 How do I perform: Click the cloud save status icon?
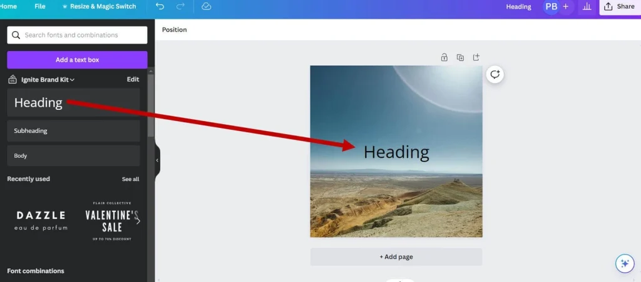(207, 6)
